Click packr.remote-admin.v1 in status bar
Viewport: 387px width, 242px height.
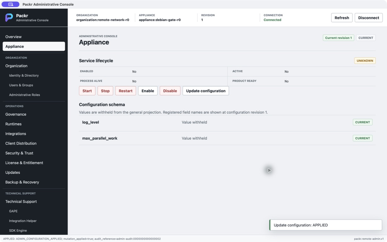pos(369,239)
